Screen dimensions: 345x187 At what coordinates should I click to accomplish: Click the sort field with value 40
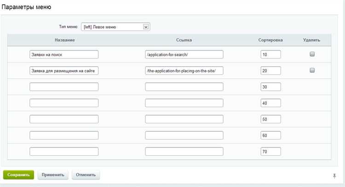(270, 103)
